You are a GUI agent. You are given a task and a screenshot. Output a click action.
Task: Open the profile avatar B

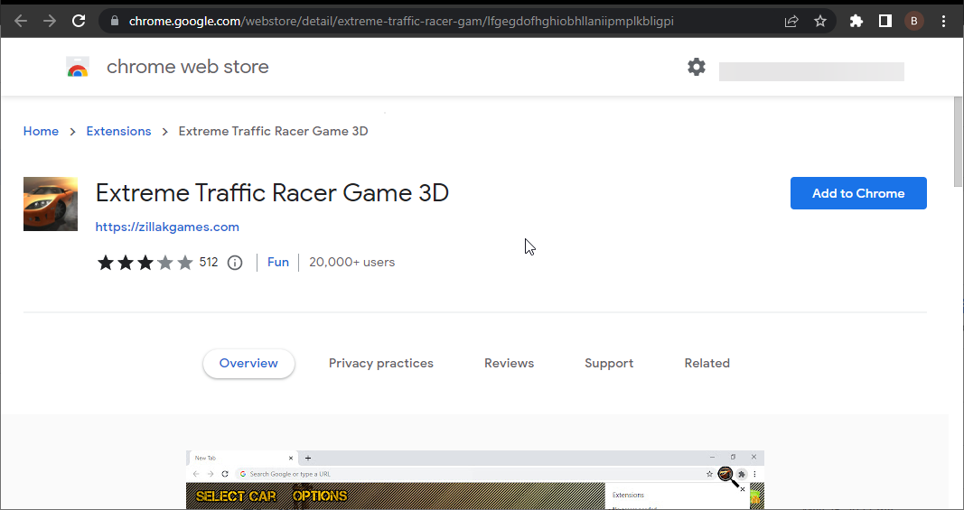point(914,21)
